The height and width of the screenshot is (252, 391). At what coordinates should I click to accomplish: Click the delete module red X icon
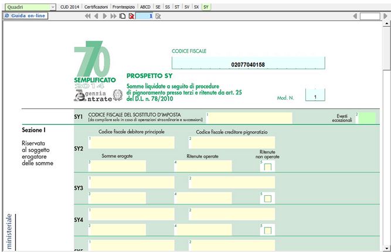coord(131,16)
